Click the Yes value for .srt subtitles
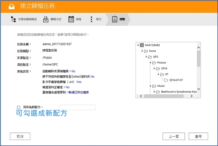The image size is (218, 146). click(79, 82)
